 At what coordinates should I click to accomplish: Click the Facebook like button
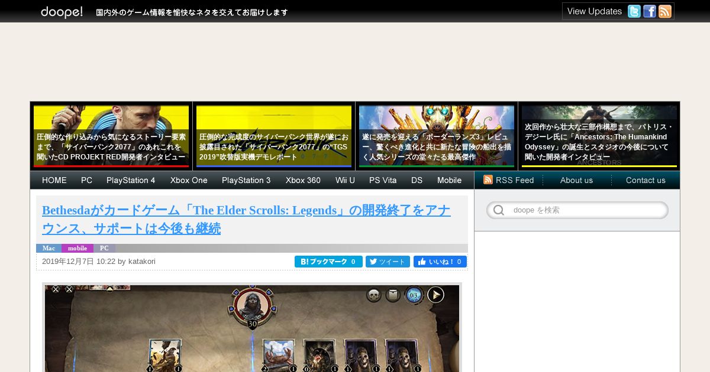440,262
